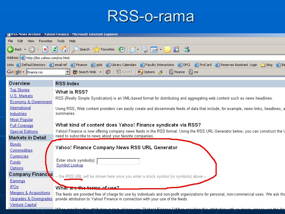Viewport: 285px width, 214px height.
Task: Click the highlighter pen icon in the Google toolbar
Action: [x=161, y=72]
